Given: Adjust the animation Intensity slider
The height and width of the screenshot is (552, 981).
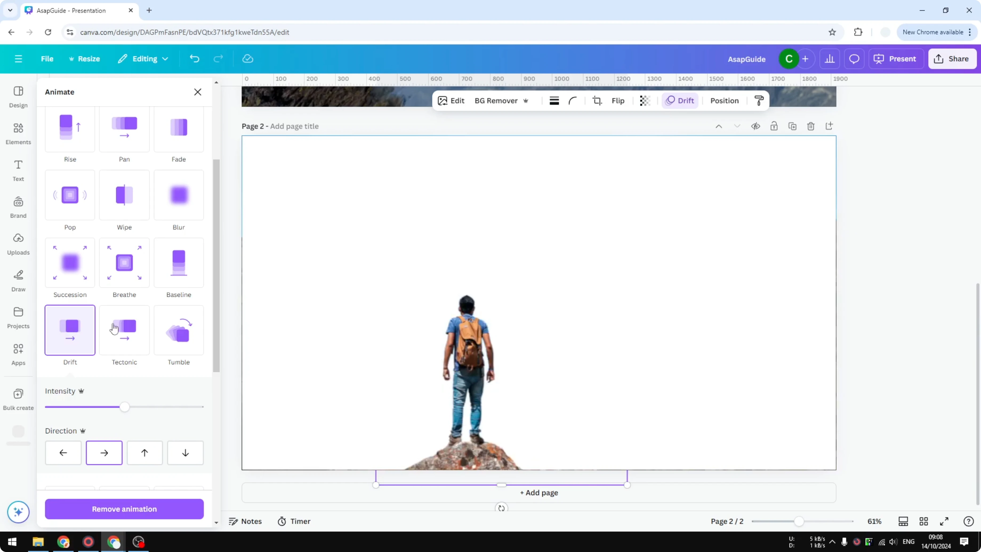Looking at the screenshot, I should [124, 407].
